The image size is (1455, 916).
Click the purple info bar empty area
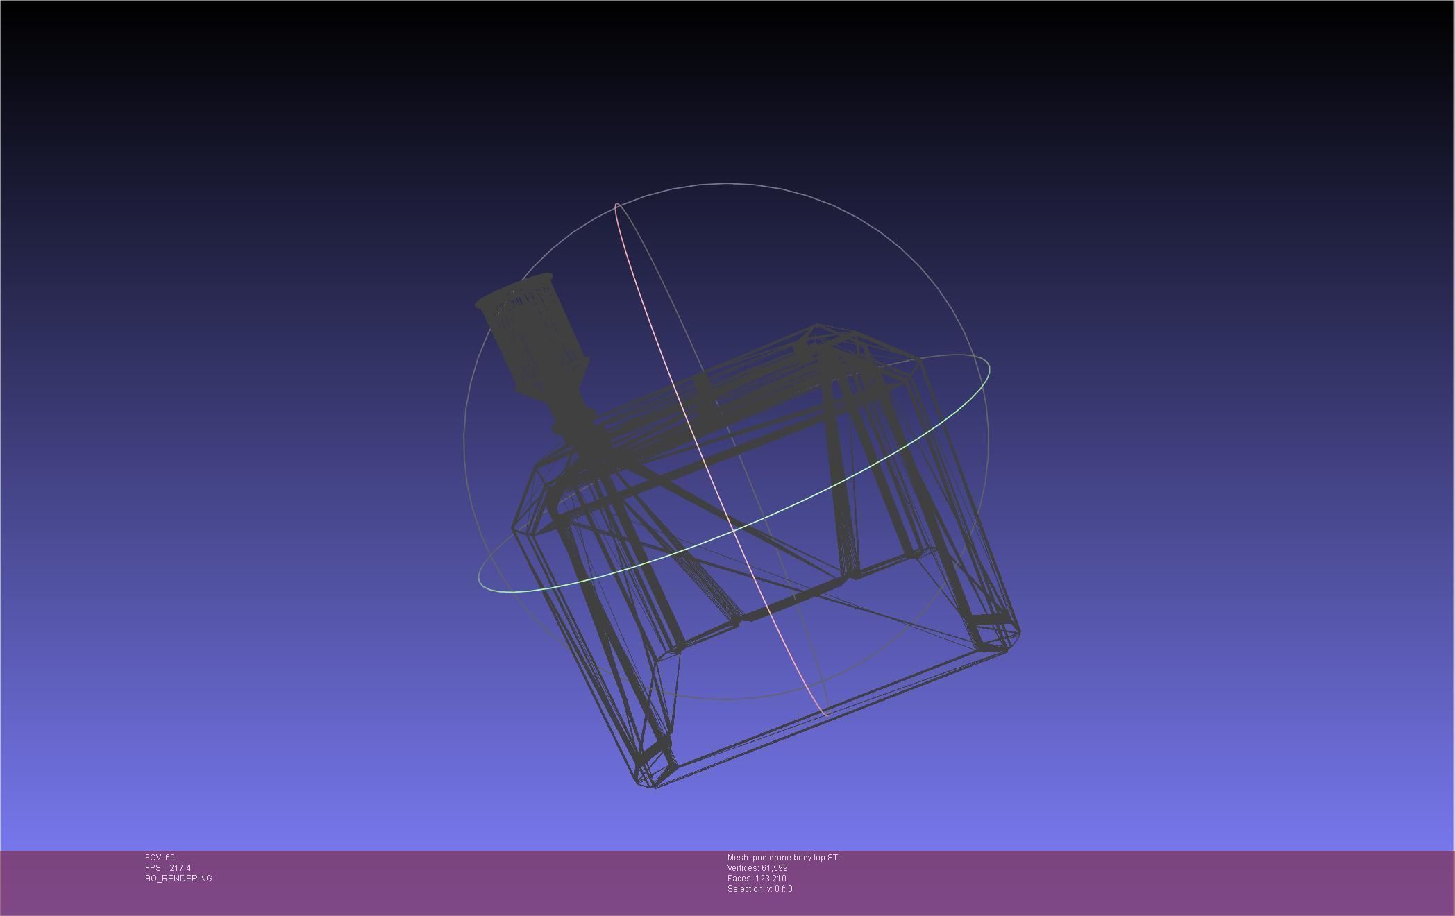point(1145,881)
